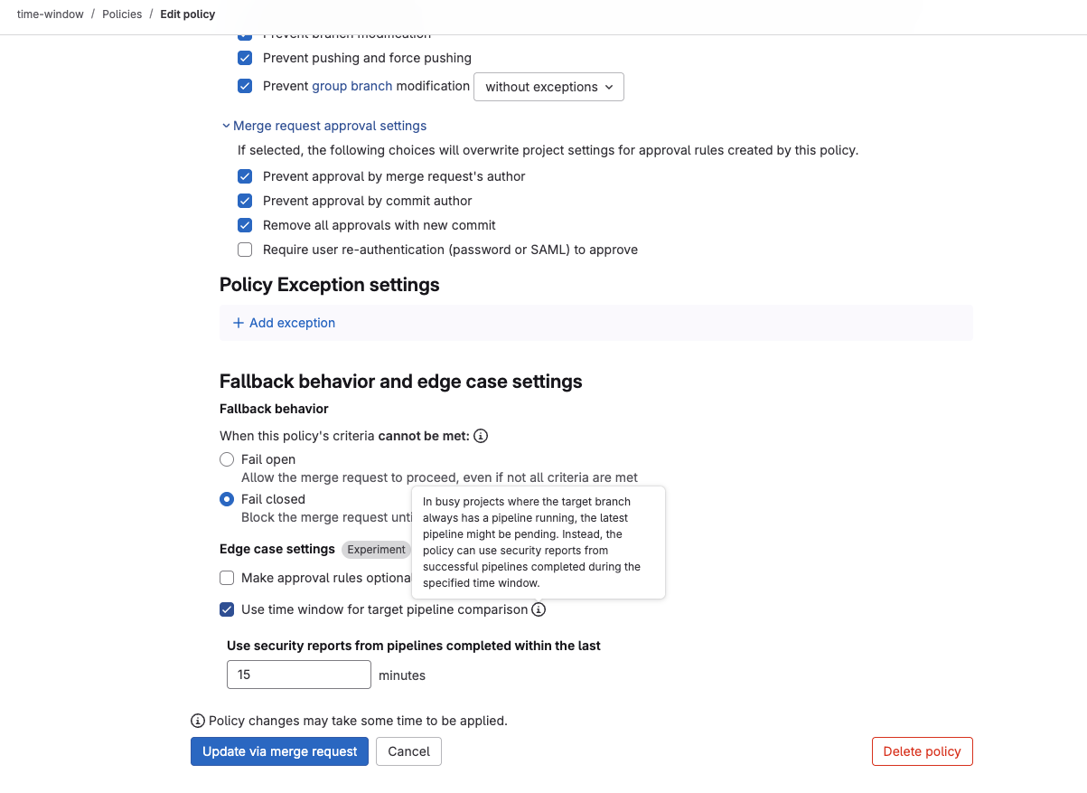
Task: Select the Fail closed radio button
Action: coord(226,499)
